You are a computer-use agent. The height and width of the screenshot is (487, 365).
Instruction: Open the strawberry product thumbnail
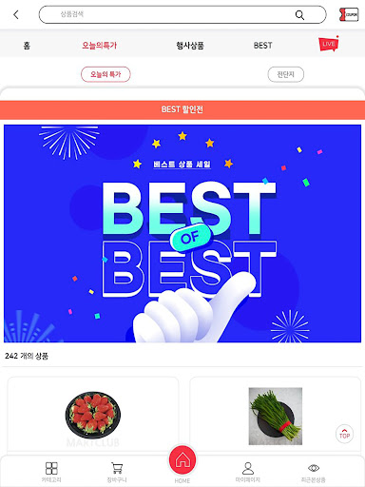pos(93,415)
